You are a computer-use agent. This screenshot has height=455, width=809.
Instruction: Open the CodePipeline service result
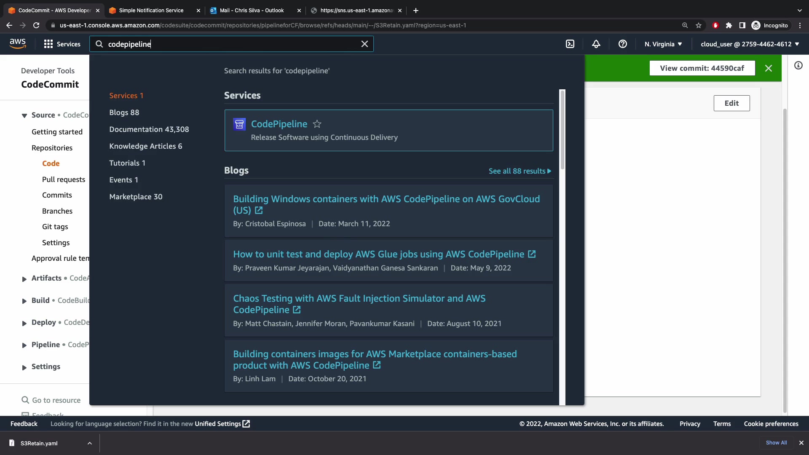[x=279, y=124]
